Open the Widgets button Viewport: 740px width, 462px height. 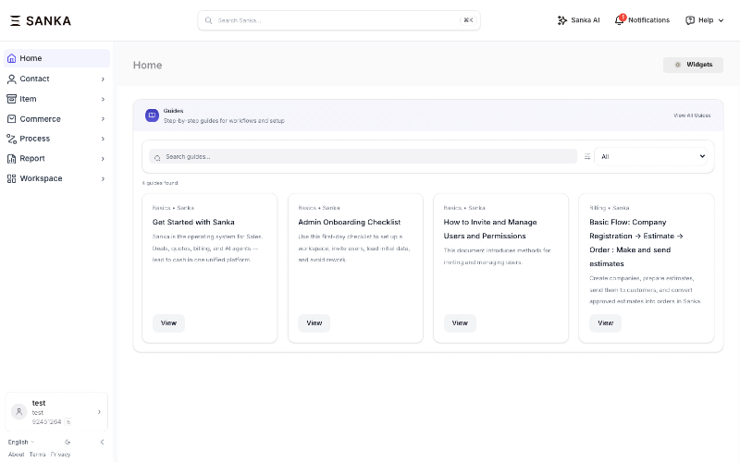click(693, 65)
